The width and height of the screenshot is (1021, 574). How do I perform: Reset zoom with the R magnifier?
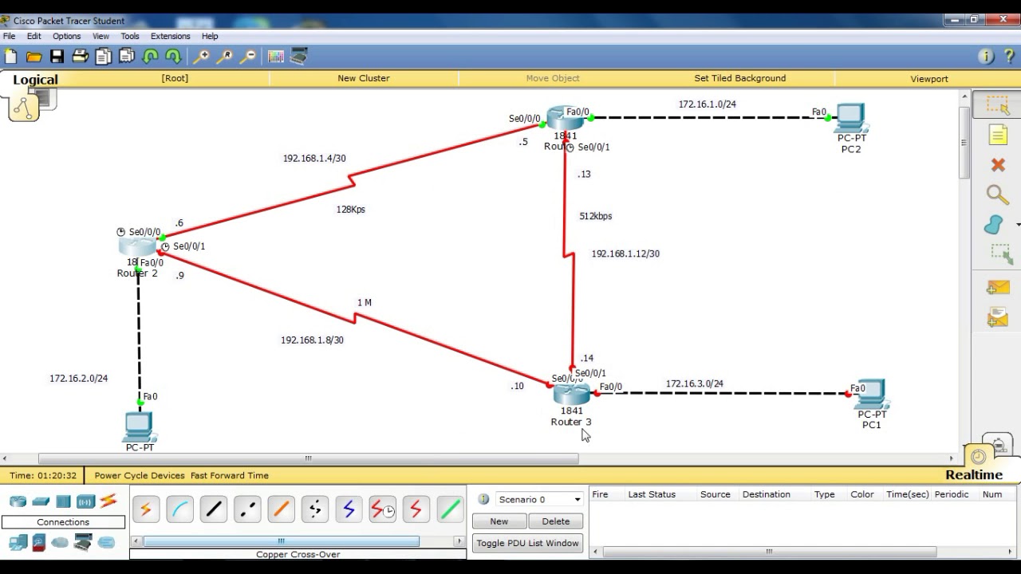225,57
